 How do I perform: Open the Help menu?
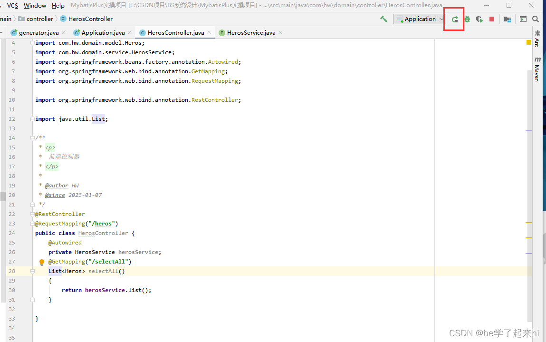(58, 6)
